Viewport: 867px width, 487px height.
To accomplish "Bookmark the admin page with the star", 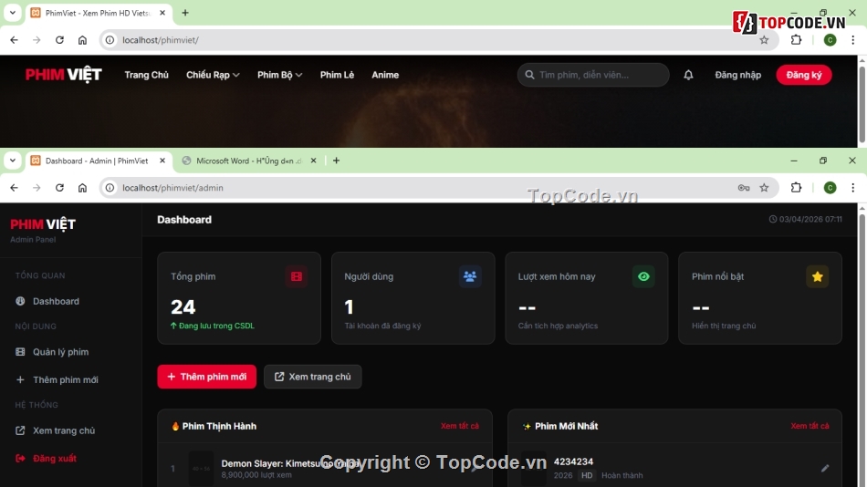I will pyautogui.click(x=764, y=188).
